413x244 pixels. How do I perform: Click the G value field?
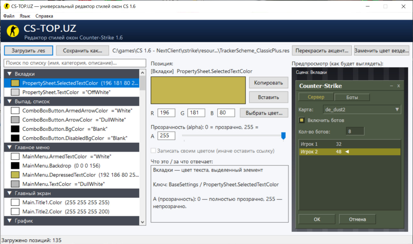[196, 113]
